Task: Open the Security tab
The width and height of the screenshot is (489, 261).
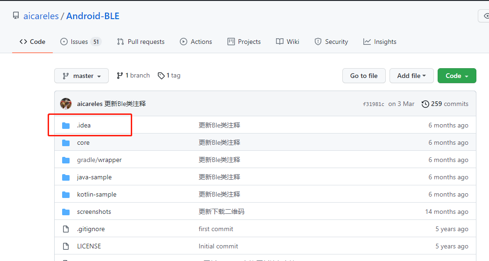Action: point(331,42)
